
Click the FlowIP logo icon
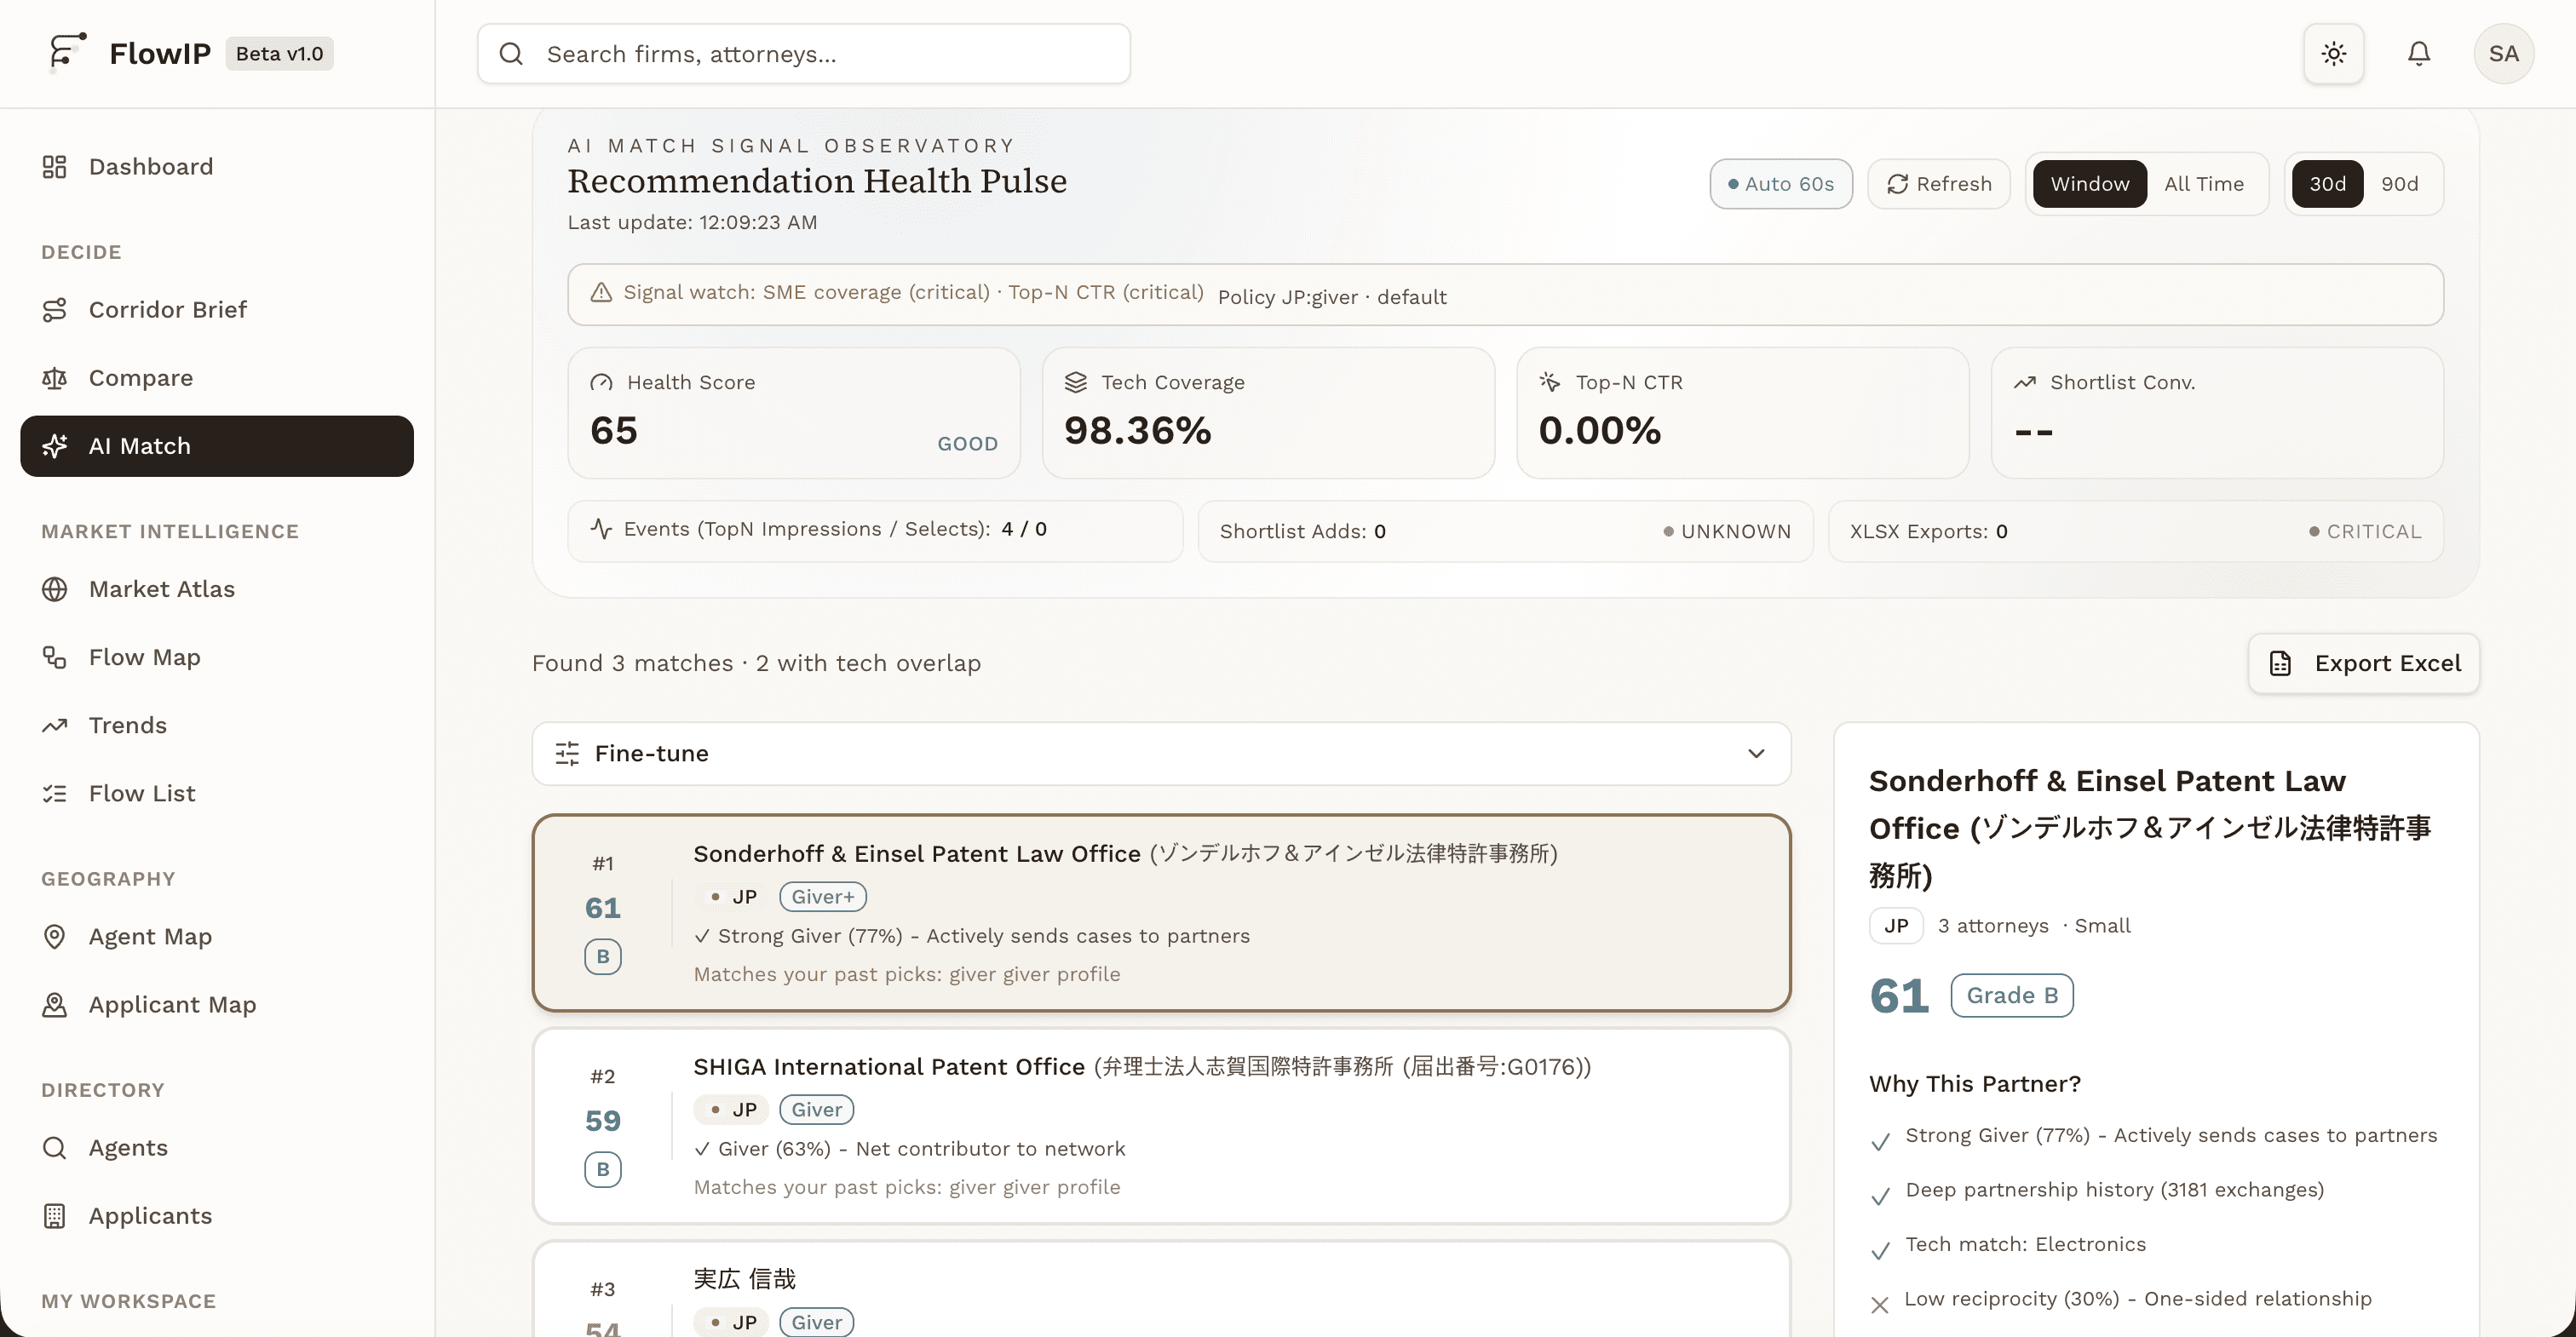[66, 52]
